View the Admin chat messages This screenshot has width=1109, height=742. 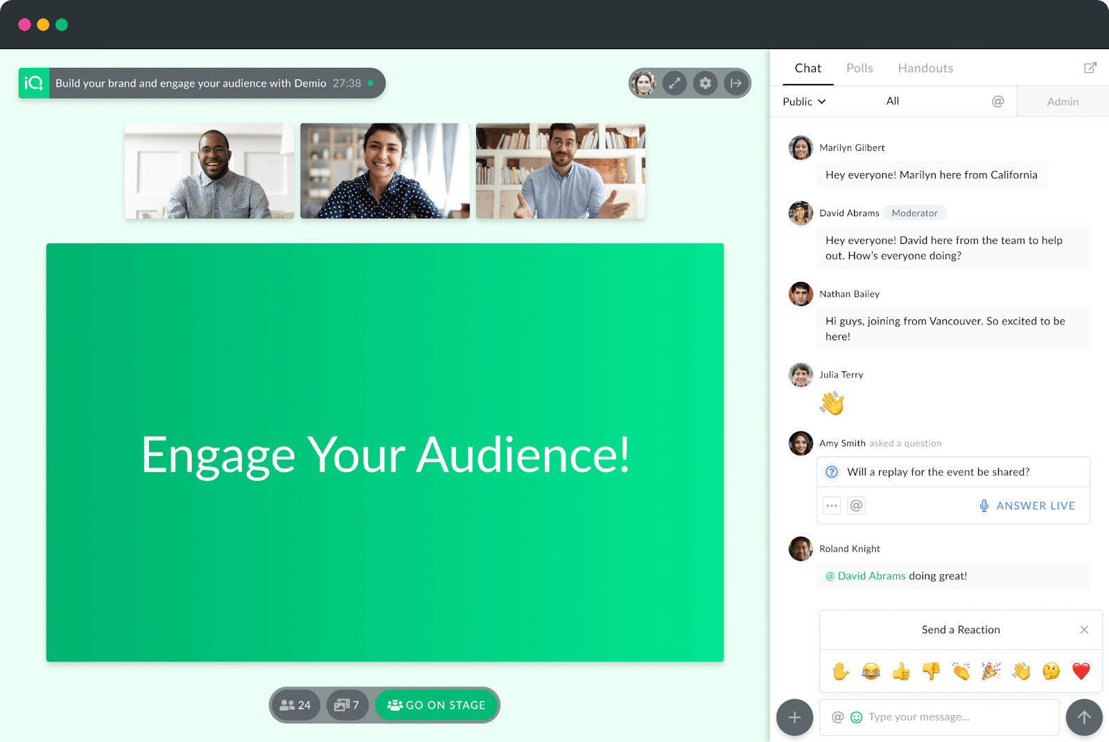[1062, 101]
